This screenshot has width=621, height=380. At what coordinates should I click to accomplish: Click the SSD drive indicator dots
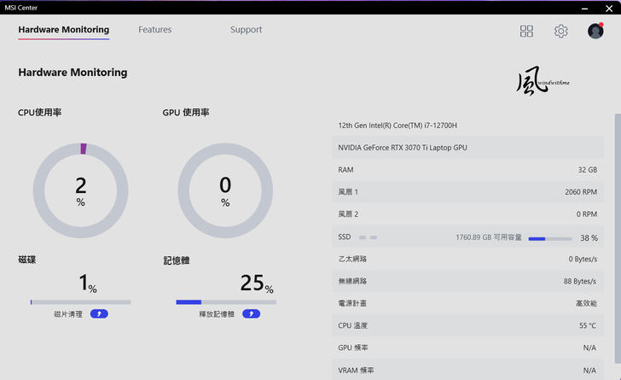[x=368, y=237]
